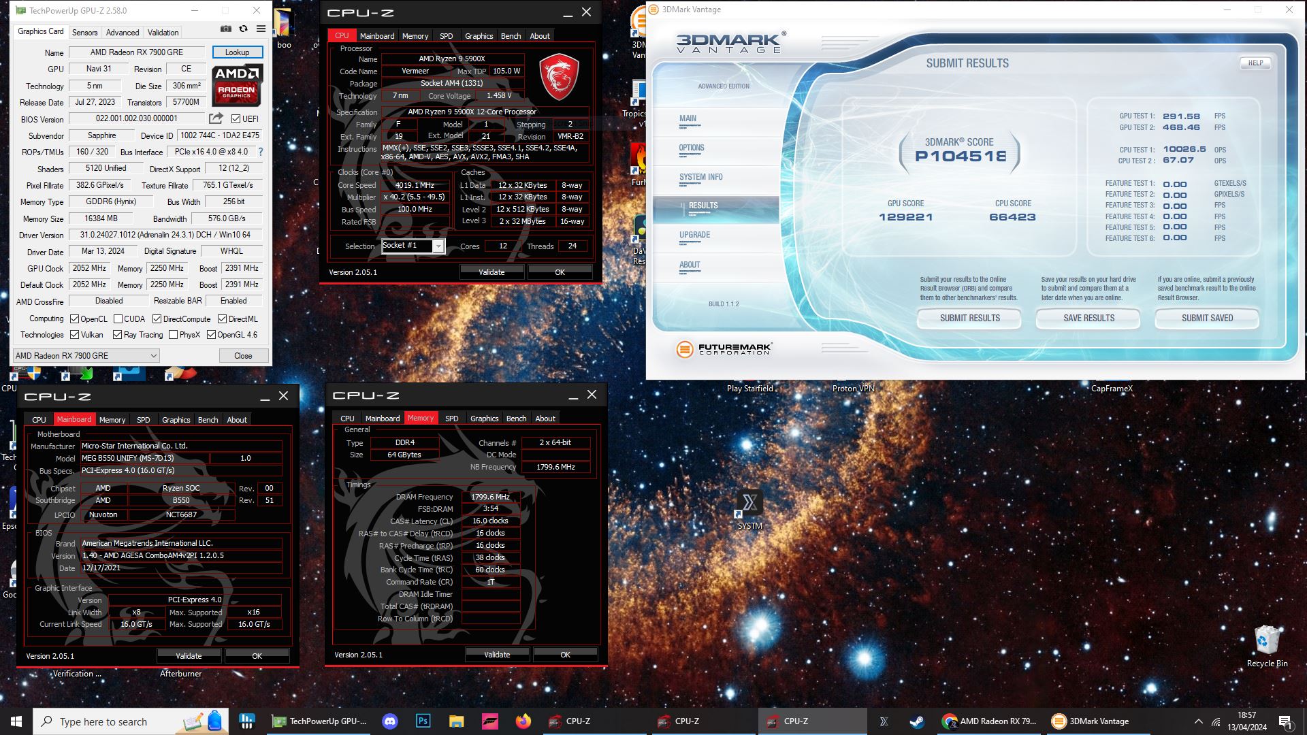
Task: Click the Help button in 3DMark Vantage
Action: [1255, 63]
